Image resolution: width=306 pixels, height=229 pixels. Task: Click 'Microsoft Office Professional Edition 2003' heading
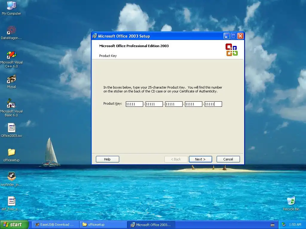pos(134,46)
